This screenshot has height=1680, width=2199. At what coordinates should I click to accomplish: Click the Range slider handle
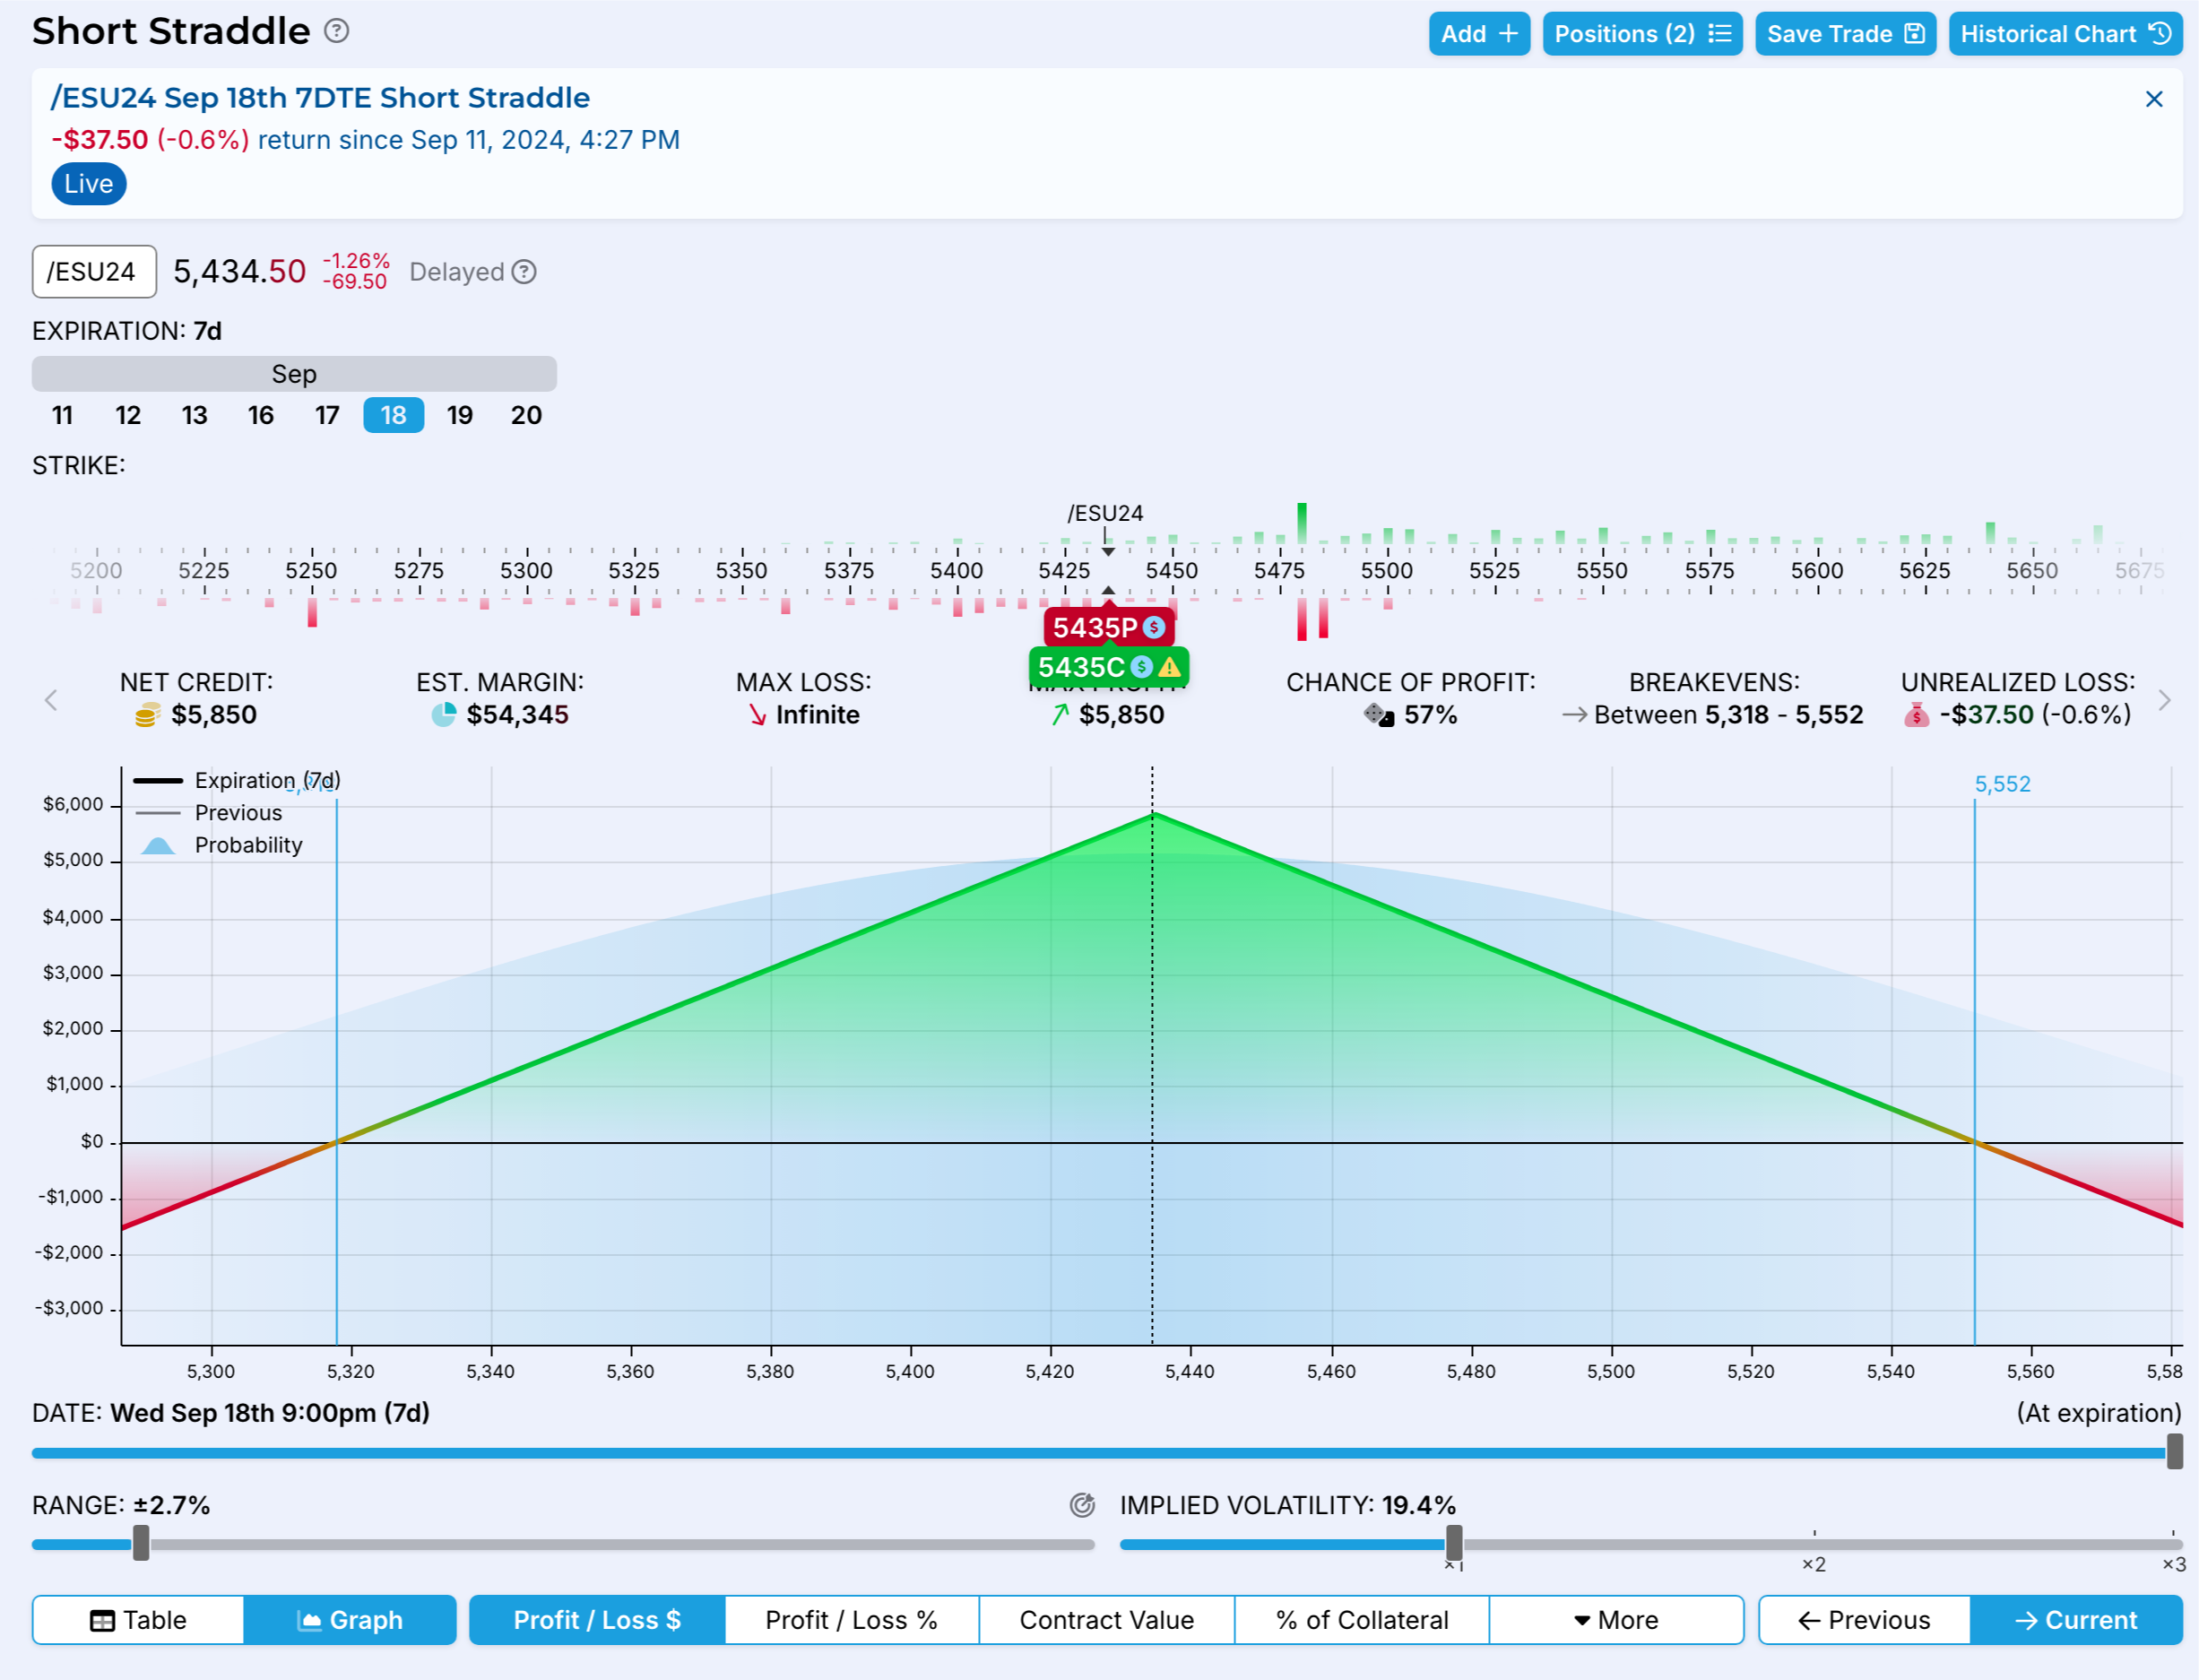coord(141,1543)
